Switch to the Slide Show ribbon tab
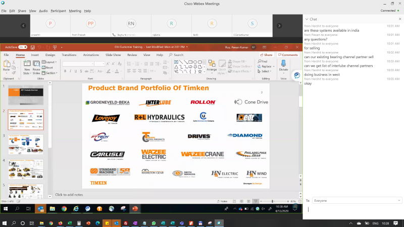Viewport: 404px width, 227px height. (x=113, y=54)
